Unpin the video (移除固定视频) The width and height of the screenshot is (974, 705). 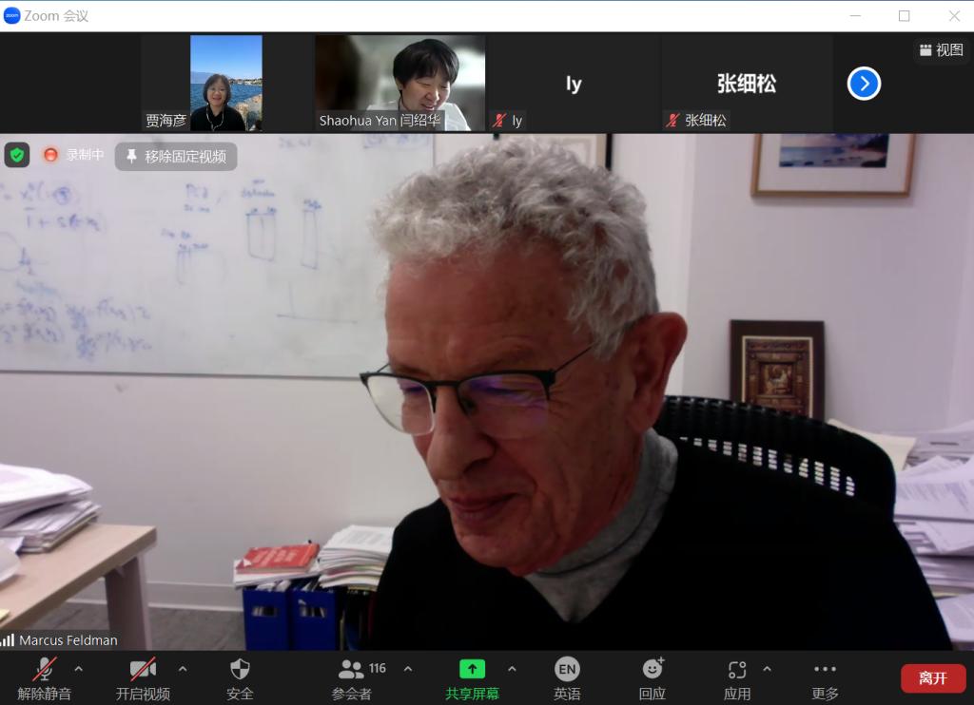(x=176, y=157)
